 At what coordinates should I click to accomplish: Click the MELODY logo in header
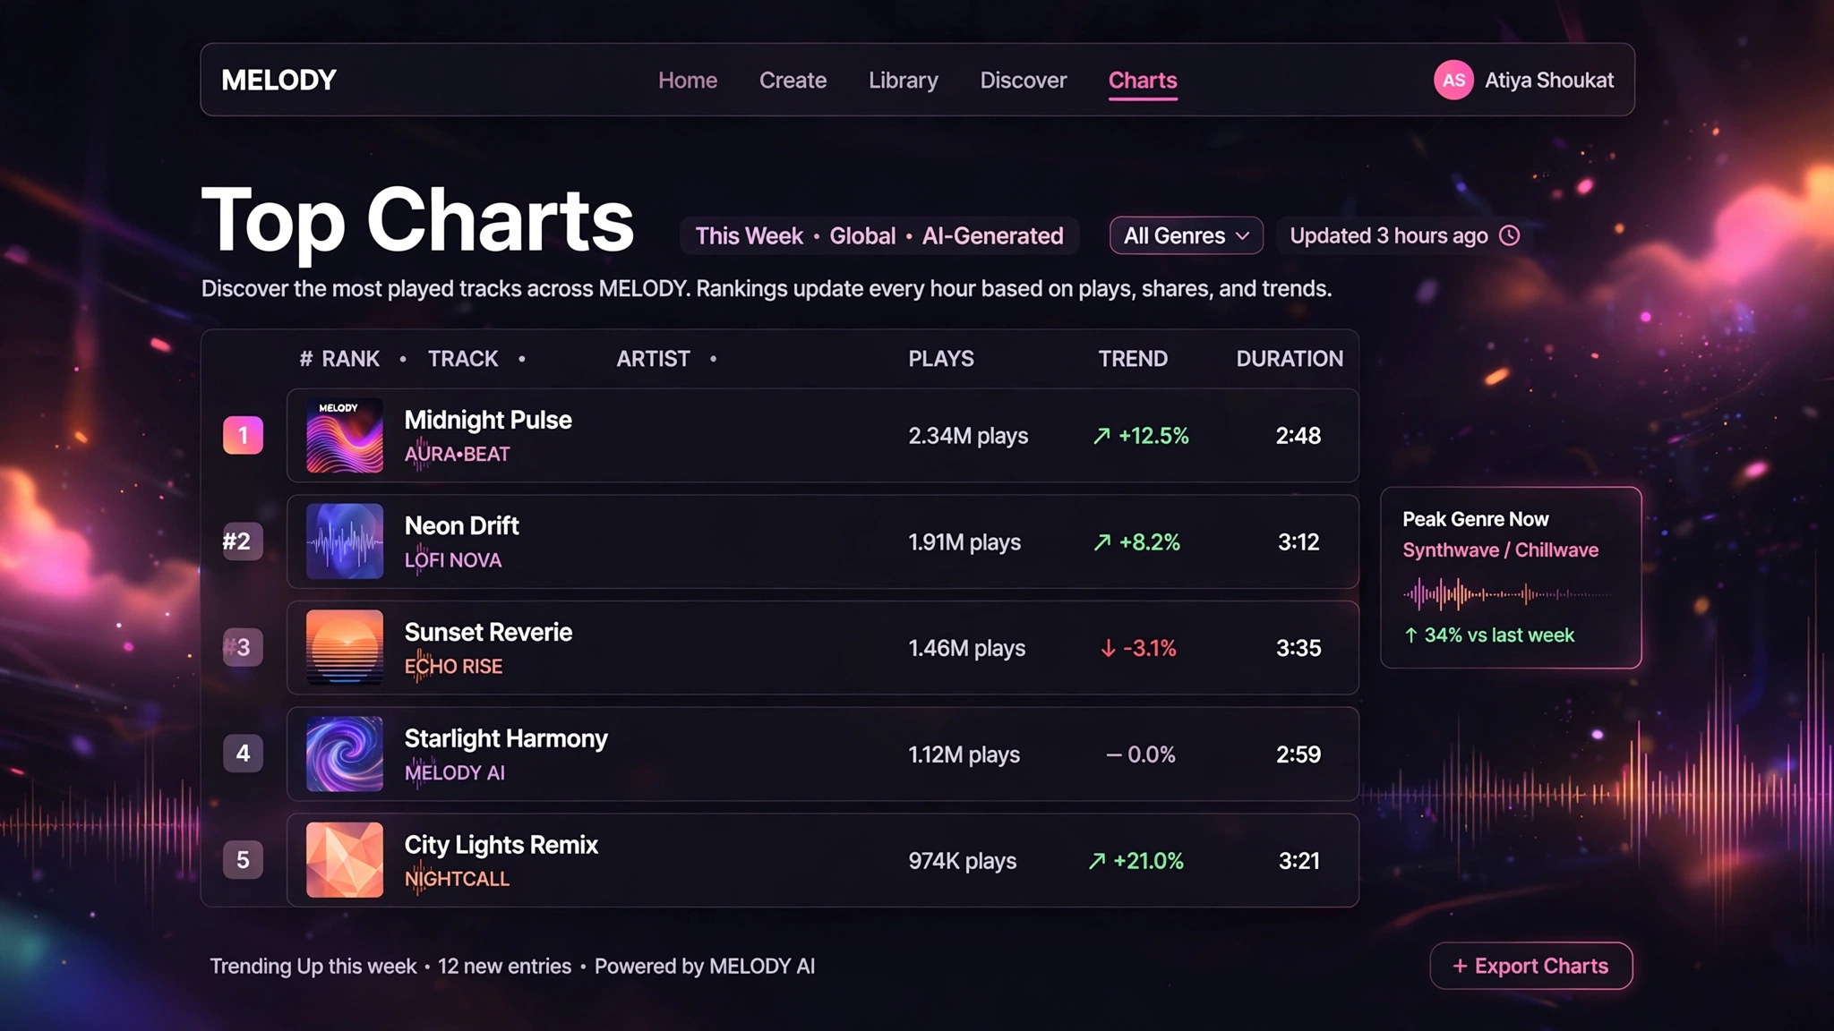[x=279, y=80]
